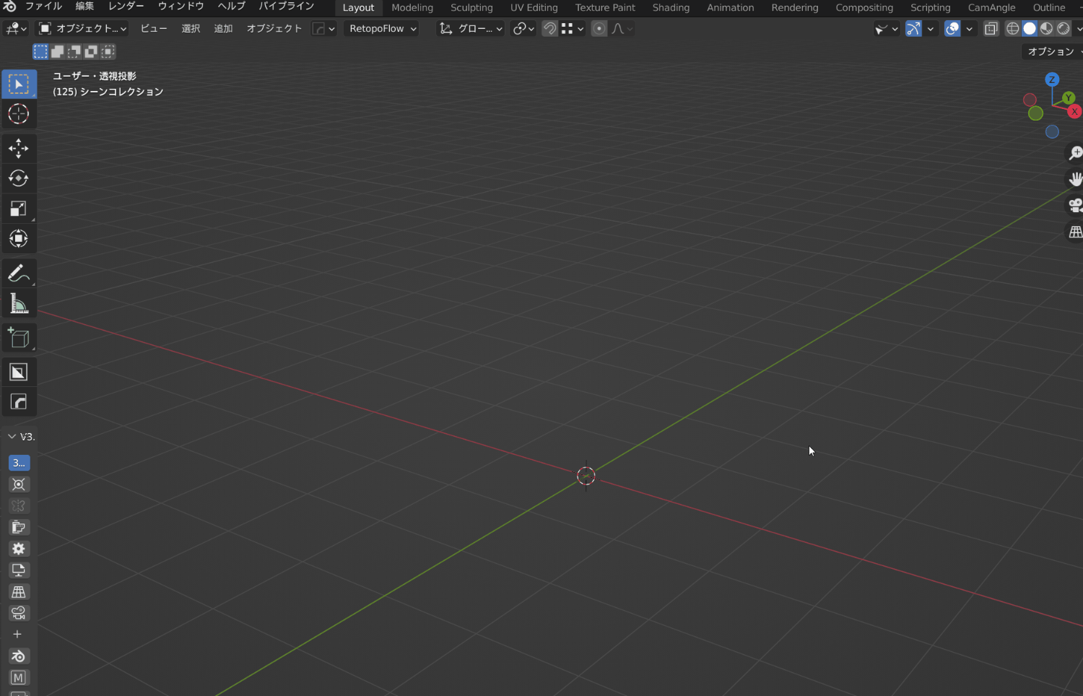Select the Scale tool
1083x696 pixels.
click(19, 209)
